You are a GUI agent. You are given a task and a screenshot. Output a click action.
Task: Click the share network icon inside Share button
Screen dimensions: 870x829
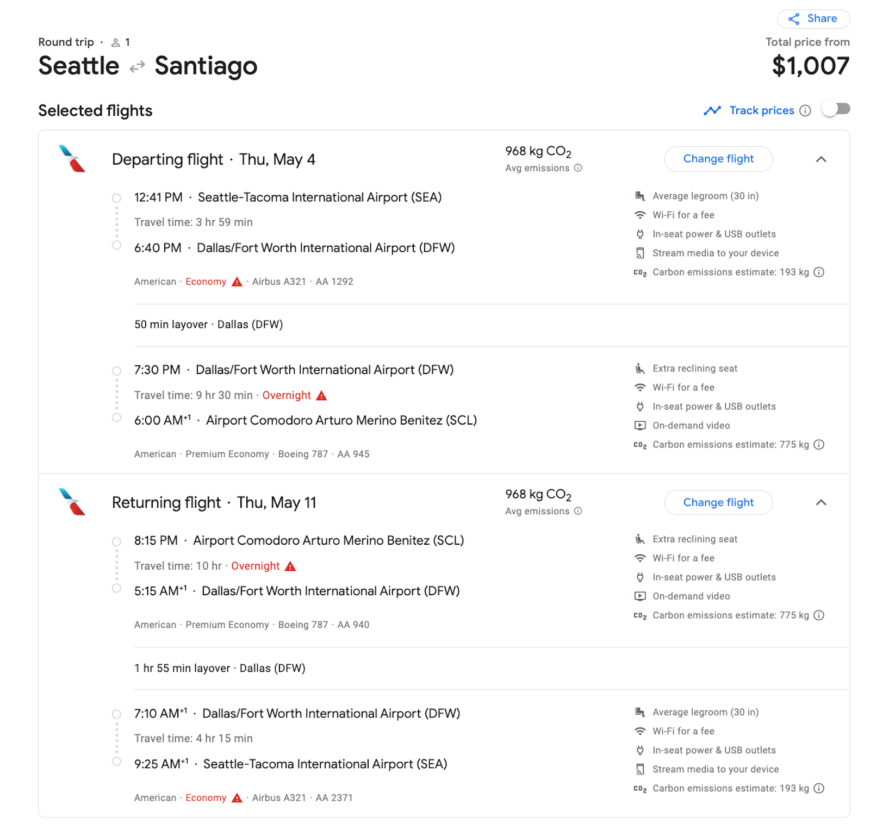coord(793,18)
